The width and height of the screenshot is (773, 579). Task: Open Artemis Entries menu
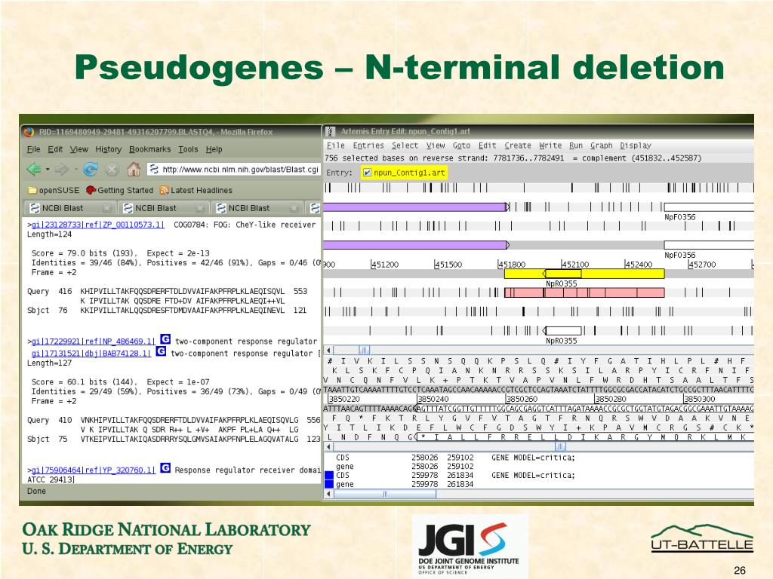click(x=368, y=146)
